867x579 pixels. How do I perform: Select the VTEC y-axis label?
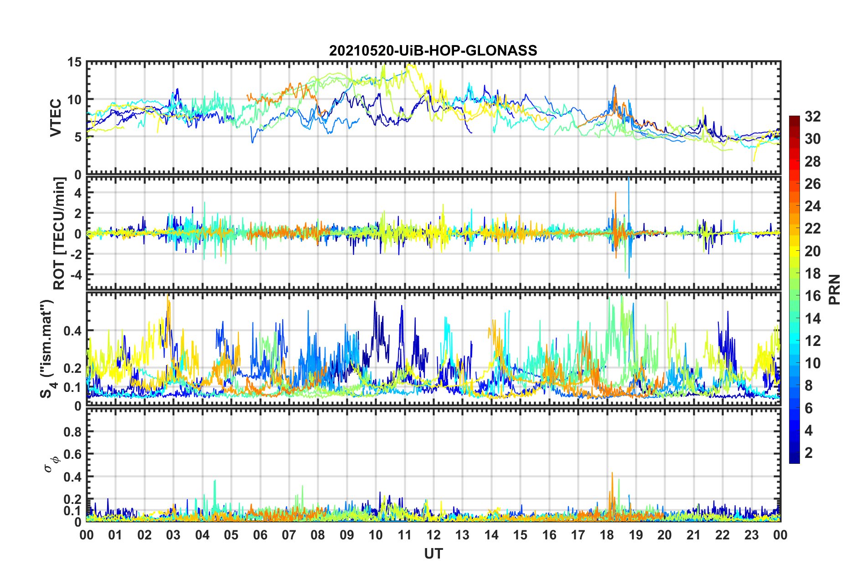(x=56, y=117)
